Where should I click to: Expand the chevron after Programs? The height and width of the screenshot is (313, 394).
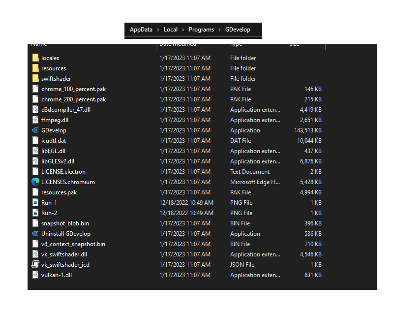point(219,30)
